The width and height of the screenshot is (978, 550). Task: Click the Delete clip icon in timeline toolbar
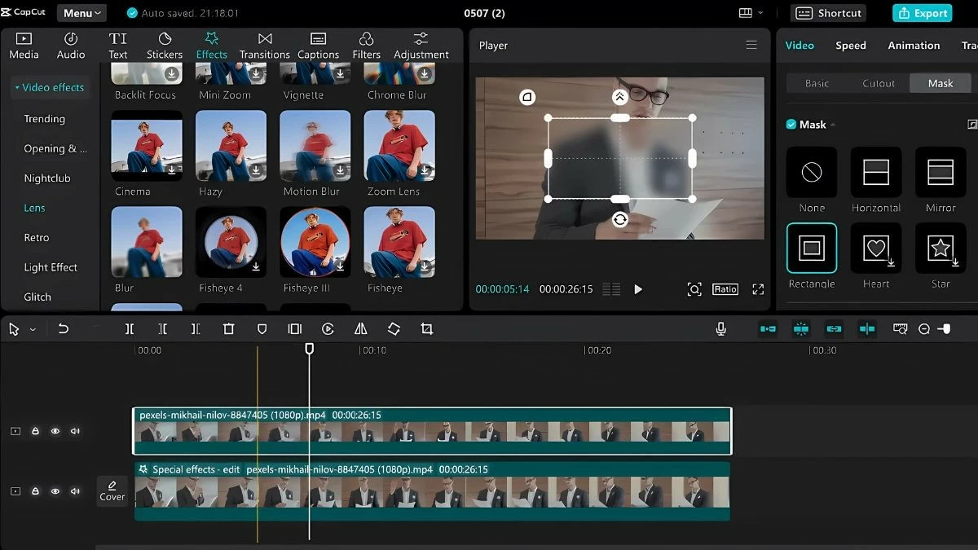[229, 328]
